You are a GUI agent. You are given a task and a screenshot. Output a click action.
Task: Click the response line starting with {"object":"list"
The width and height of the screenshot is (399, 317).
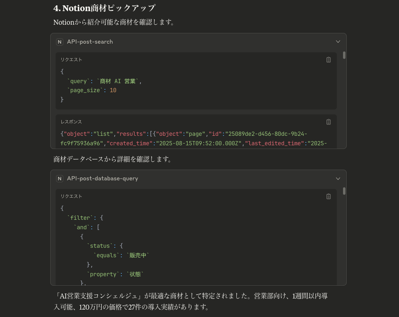pos(184,134)
